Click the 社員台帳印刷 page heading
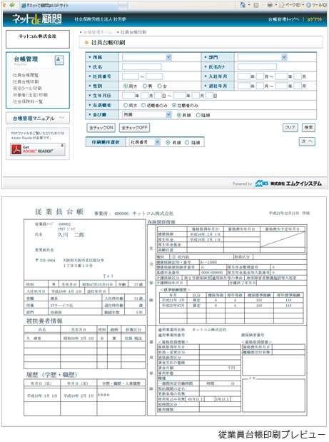This screenshot has width=329, height=442. (108, 43)
